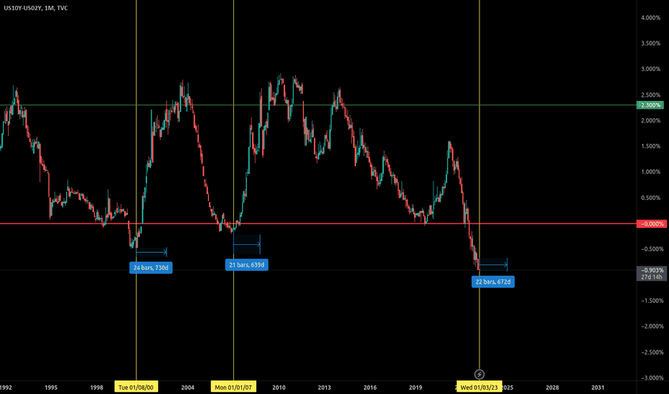
Task: Click the 27d 14h countdown label
Action: (x=651, y=277)
